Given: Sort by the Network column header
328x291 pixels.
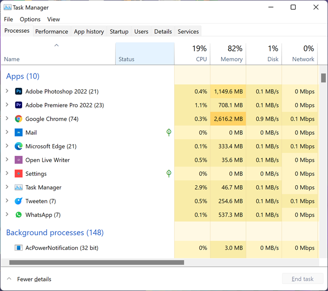Looking at the screenshot, I should 299,54.
